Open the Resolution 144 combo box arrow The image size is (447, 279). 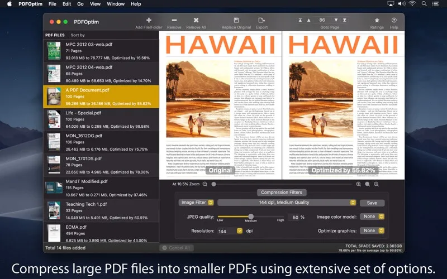point(240,231)
